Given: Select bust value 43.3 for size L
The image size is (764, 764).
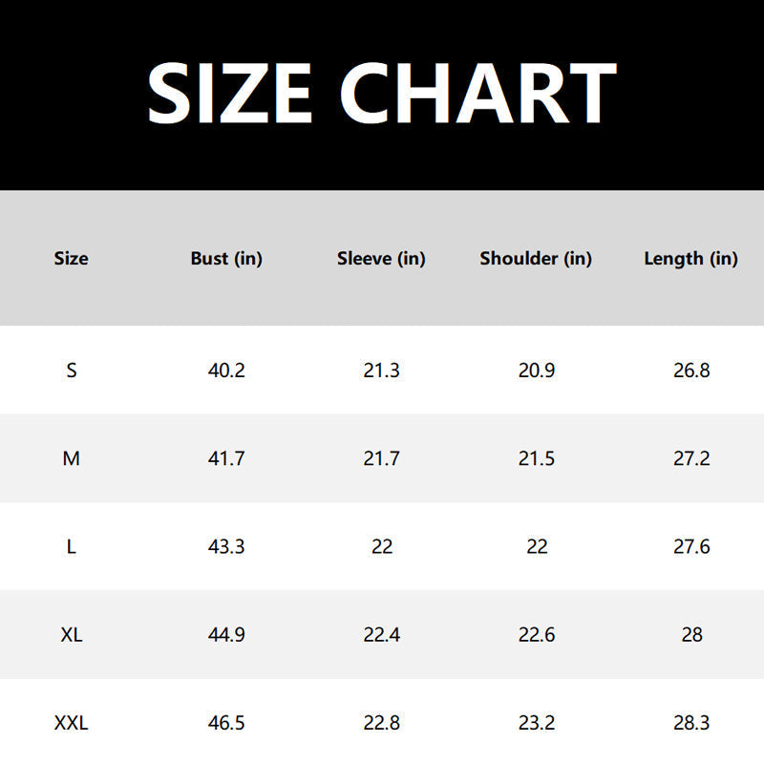Looking at the screenshot, I should [x=226, y=546].
